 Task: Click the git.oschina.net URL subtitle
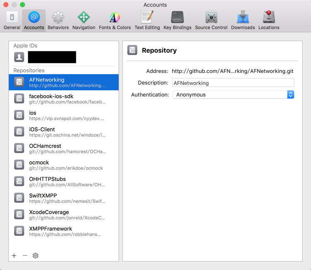[67, 135]
